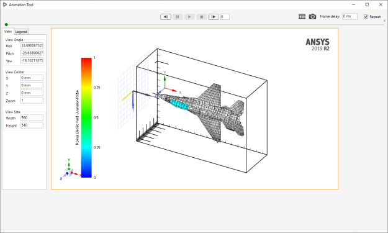Viewport: 388px width, 233px height.
Task: Toggle the Repeat checkbox
Action: click(x=366, y=17)
